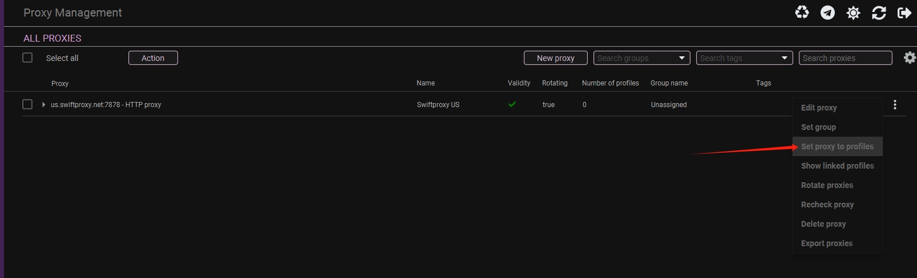917x278 pixels.
Task: Click the logout arrow icon
Action: click(x=904, y=13)
